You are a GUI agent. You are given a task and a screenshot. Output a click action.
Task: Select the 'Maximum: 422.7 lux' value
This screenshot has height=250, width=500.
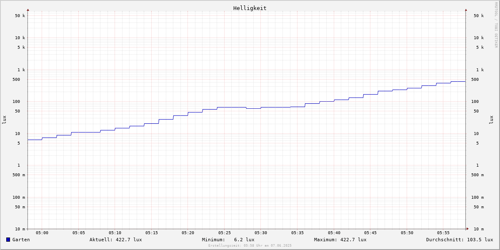tap(340, 240)
